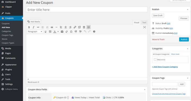Screen dimensions: 191x101
Task: Switch to the Visual editor tab
Action: pyautogui.click(x=136, y=22)
